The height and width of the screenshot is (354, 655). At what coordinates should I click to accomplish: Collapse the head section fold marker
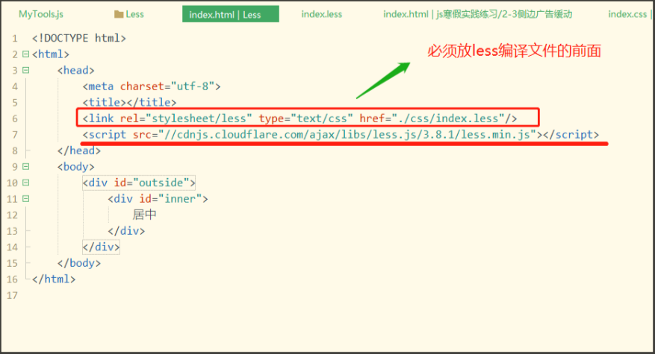click(x=25, y=70)
